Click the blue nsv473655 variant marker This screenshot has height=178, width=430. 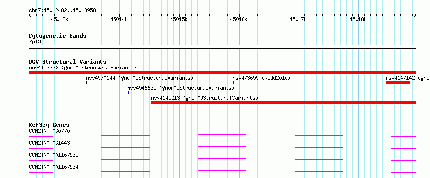coord(233,82)
